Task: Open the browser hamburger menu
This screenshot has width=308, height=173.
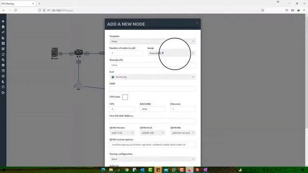Action: click(304, 10)
